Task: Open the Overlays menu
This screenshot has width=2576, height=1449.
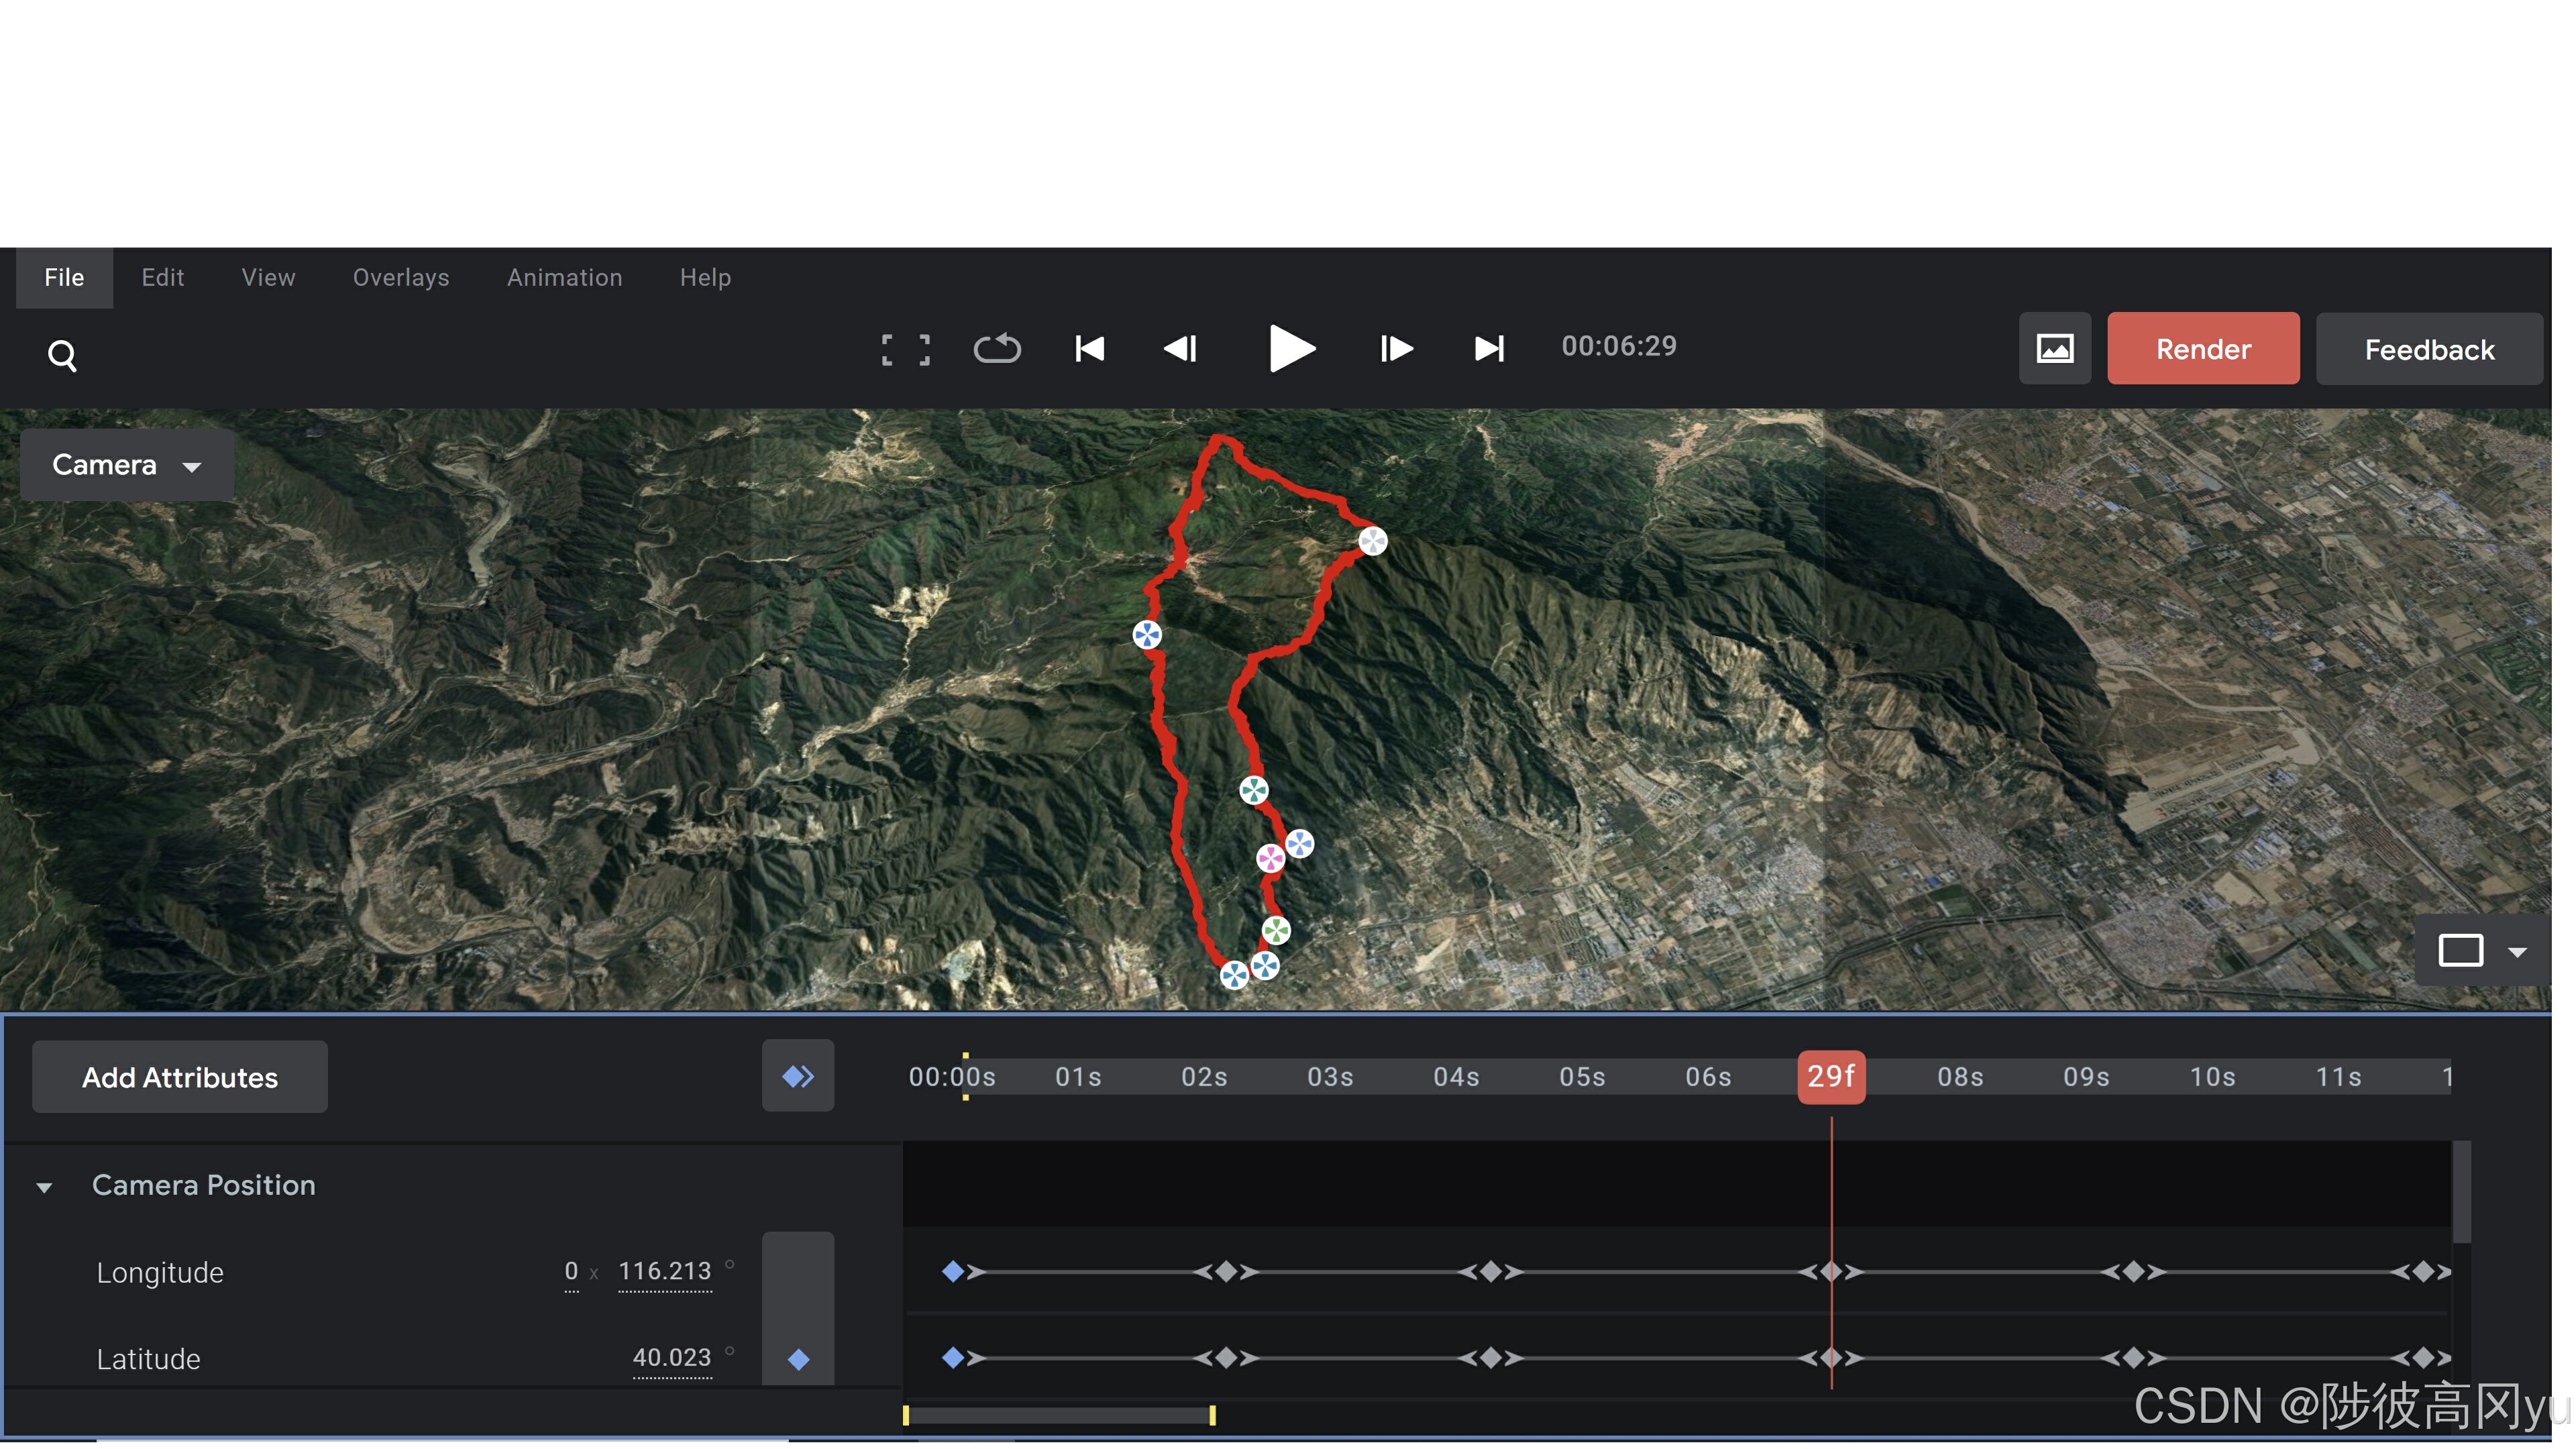Action: (x=400, y=277)
